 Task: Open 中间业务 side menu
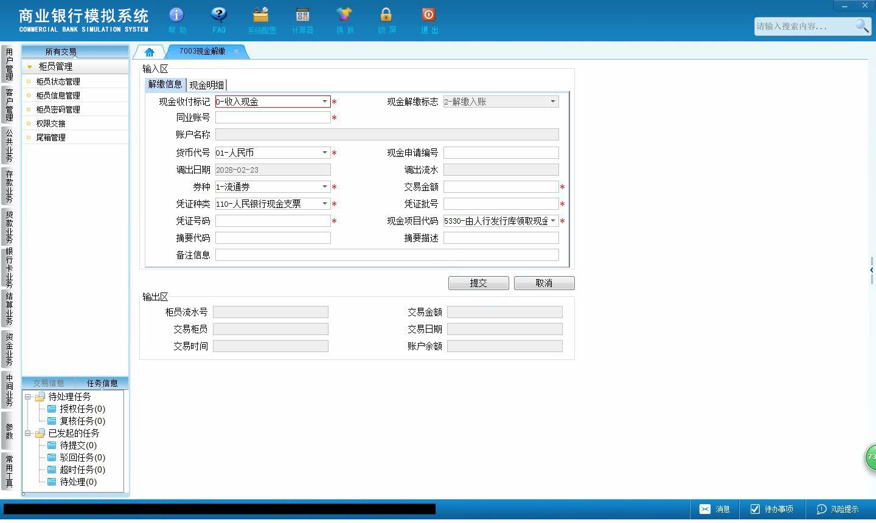click(9, 390)
